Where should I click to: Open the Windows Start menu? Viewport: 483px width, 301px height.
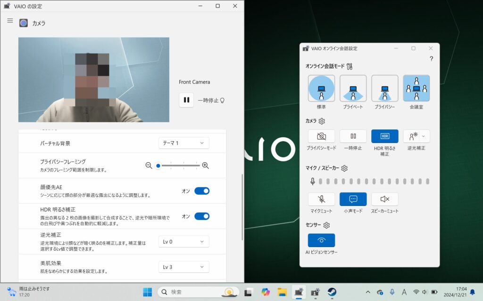[x=147, y=292]
